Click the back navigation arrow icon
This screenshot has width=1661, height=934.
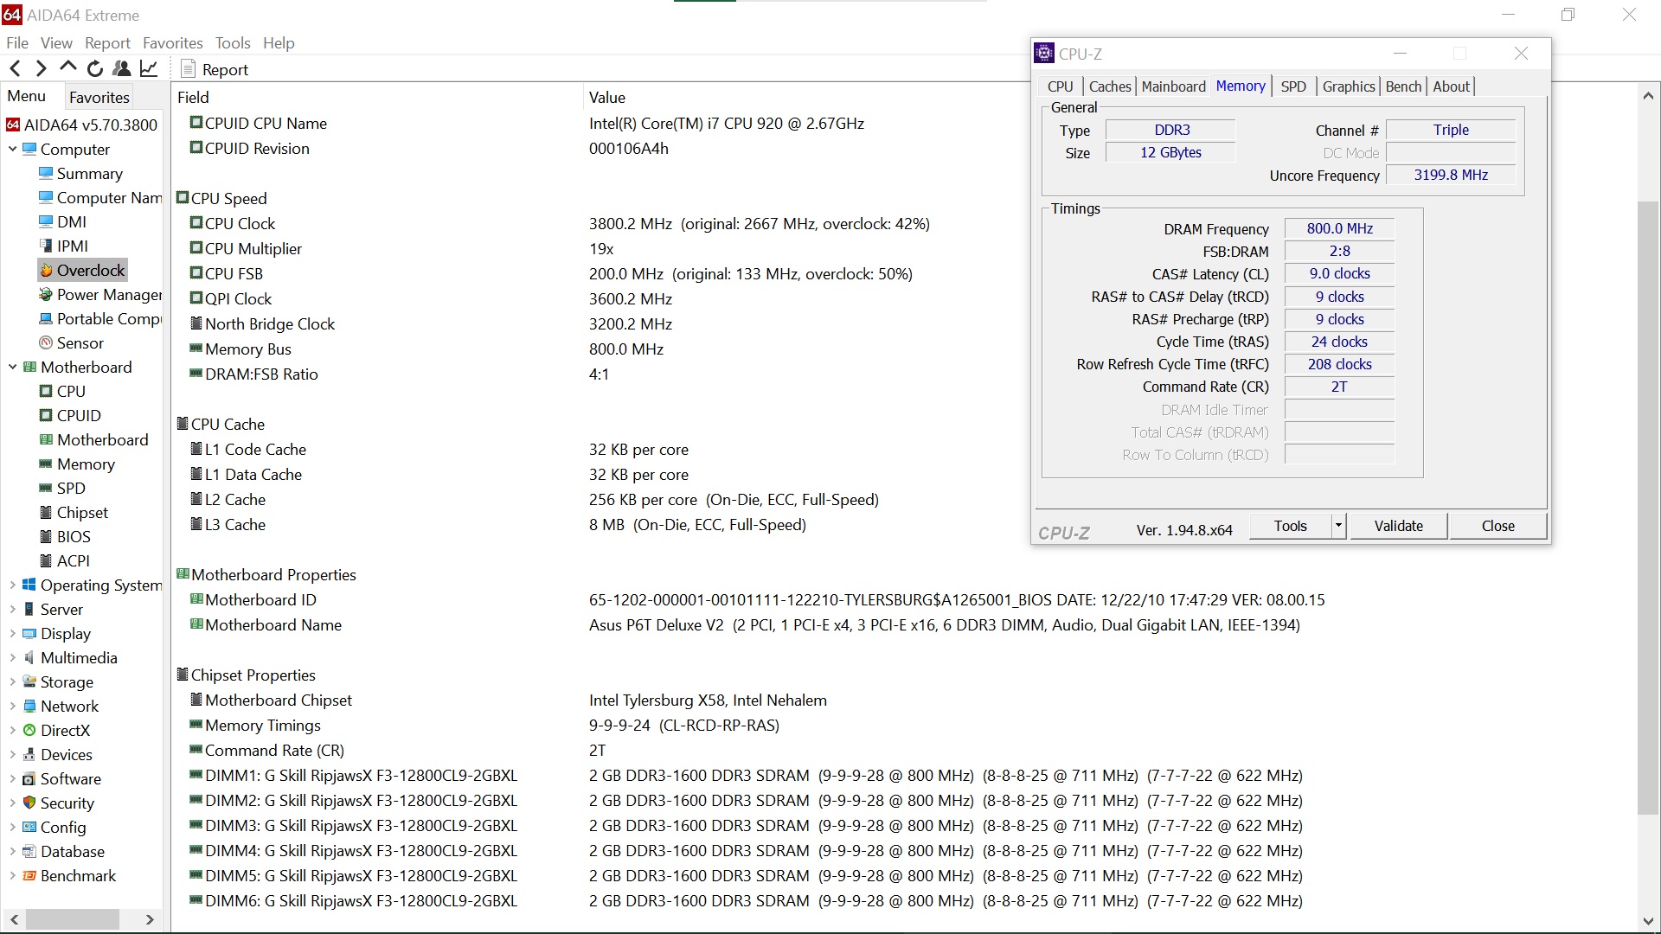click(15, 69)
